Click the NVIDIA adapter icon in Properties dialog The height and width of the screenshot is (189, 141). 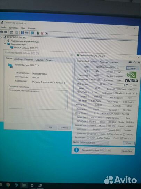(10, 66)
